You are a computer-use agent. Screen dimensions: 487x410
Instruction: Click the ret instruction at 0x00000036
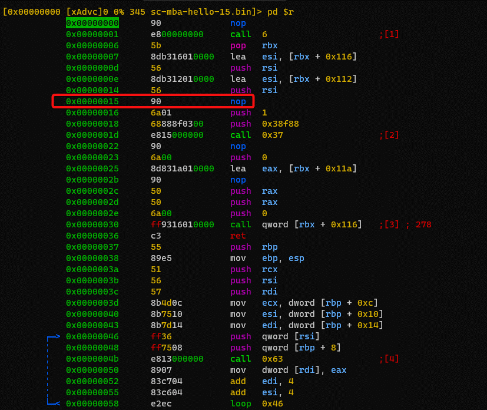tap(238, 236)
